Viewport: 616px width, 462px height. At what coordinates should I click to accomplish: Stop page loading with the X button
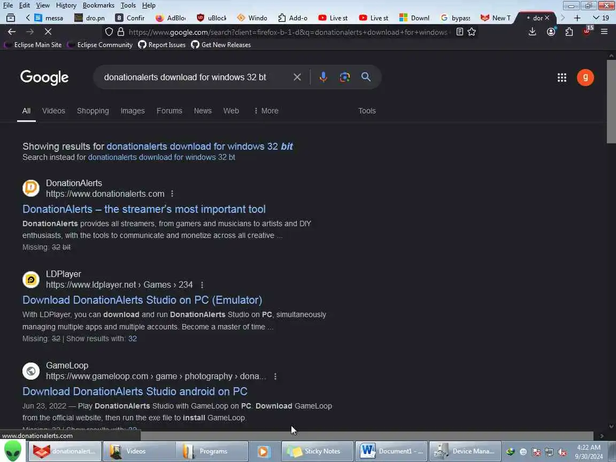pos(48,32)
